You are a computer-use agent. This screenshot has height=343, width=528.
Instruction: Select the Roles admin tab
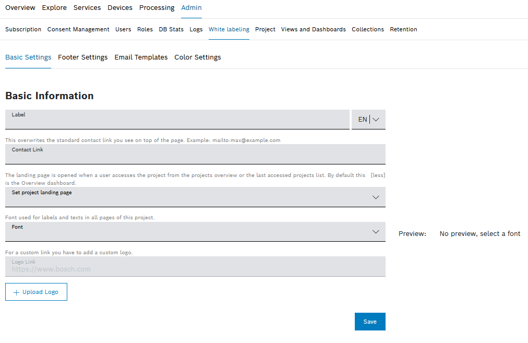tap(145, 30)
